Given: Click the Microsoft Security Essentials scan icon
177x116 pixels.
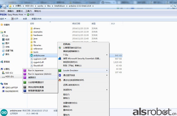Looking at the screenshot, I should click(x=60, y=58).
